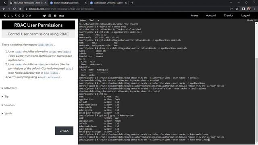Screen dimensions: 258x145
Task: Open Killercoda Twitter link icon
Action: pos(44,16)
